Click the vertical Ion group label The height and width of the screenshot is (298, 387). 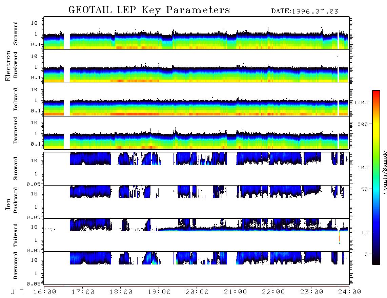pos(8,204)
